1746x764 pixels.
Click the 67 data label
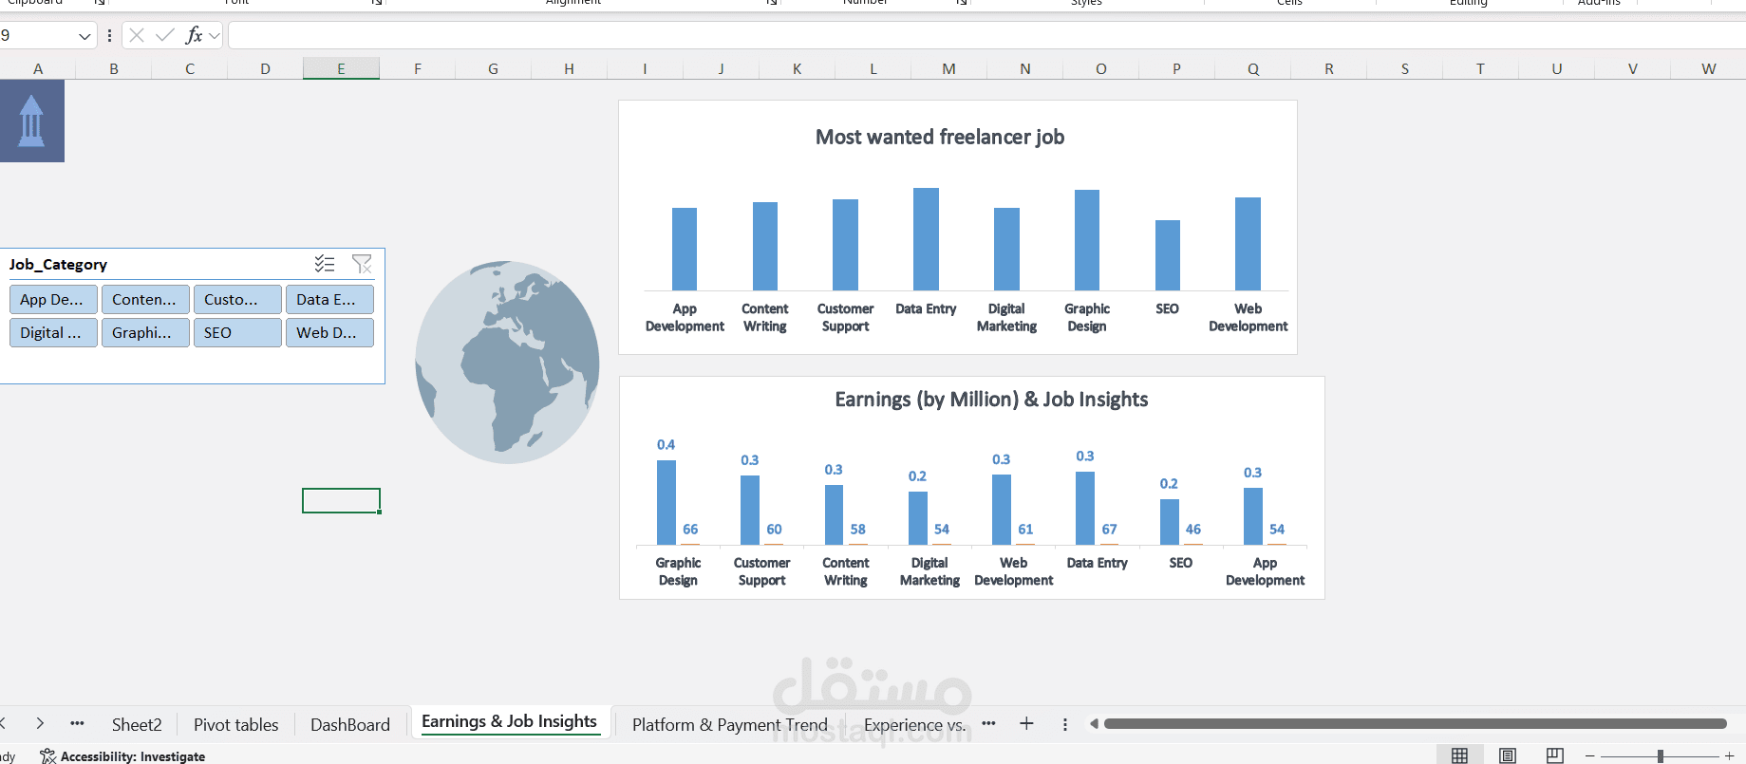[x=1109, y=530]
